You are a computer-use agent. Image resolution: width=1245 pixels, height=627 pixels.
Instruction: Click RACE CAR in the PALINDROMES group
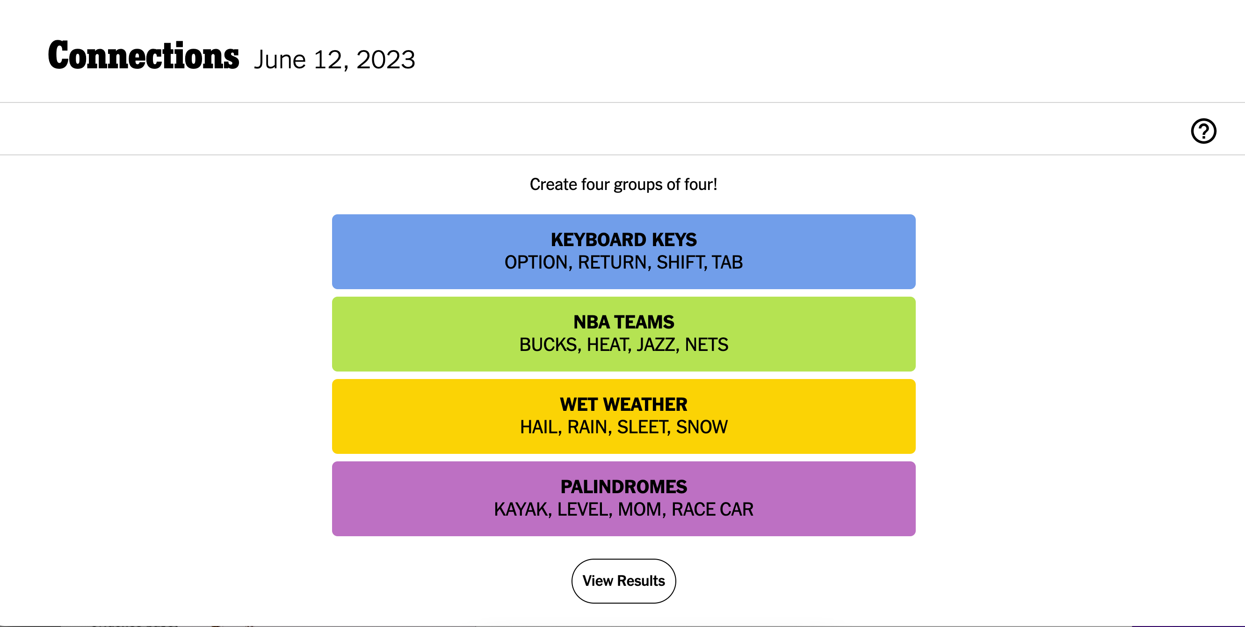point(713,509)
